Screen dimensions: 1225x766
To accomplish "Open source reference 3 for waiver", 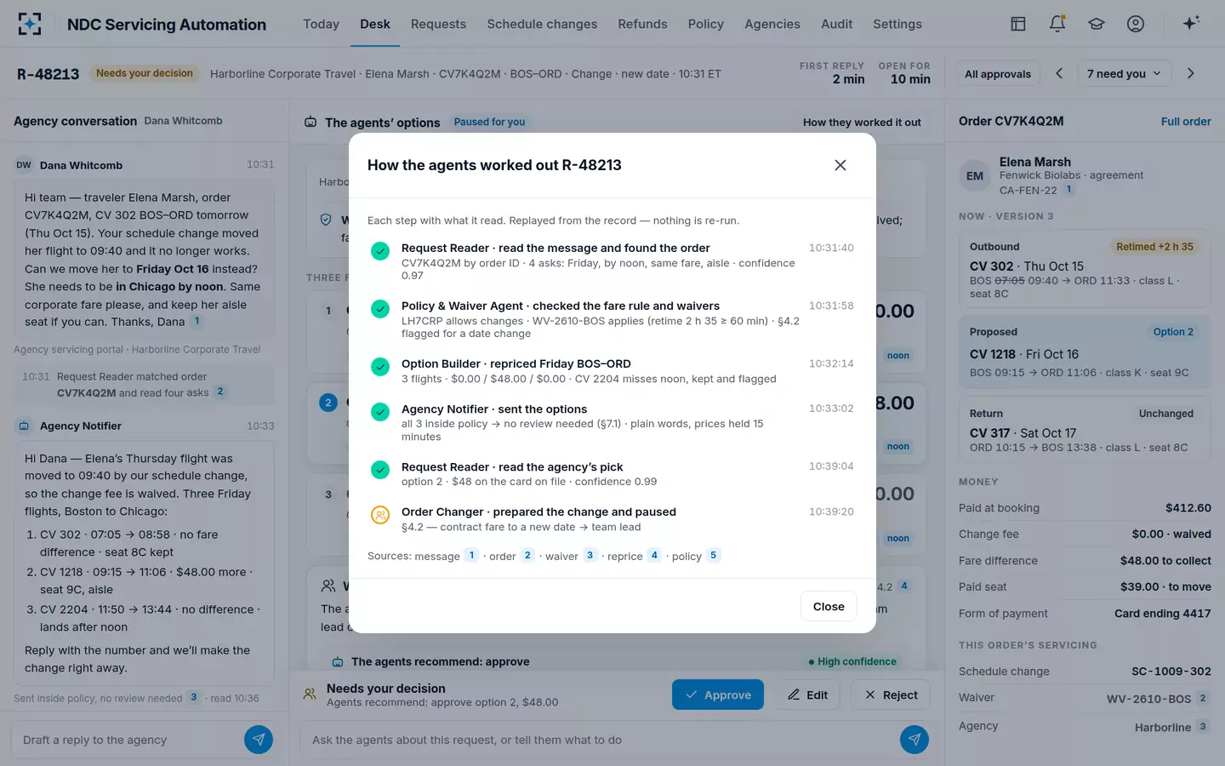I will click(x=590, y=555).
